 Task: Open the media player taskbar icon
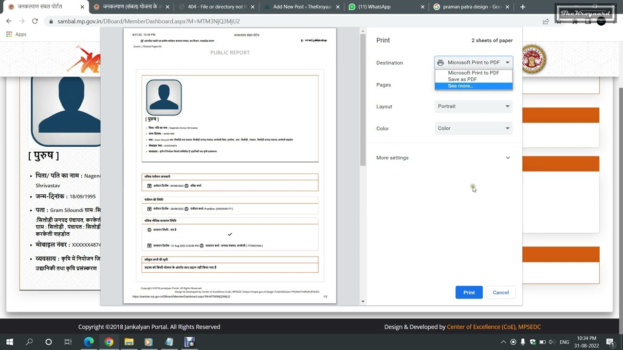[x=149, y=342]
